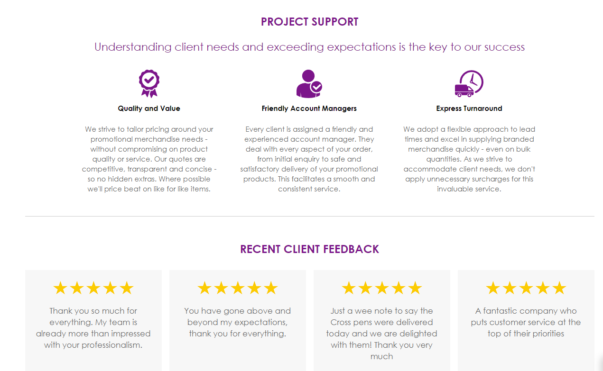Click the Quality and Value title
Screen dimensions: 603x371
[x=149, y=109]
